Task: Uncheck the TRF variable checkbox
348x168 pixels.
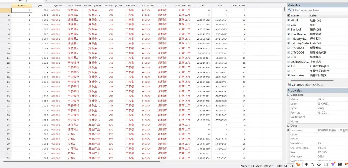Action: 289,66
